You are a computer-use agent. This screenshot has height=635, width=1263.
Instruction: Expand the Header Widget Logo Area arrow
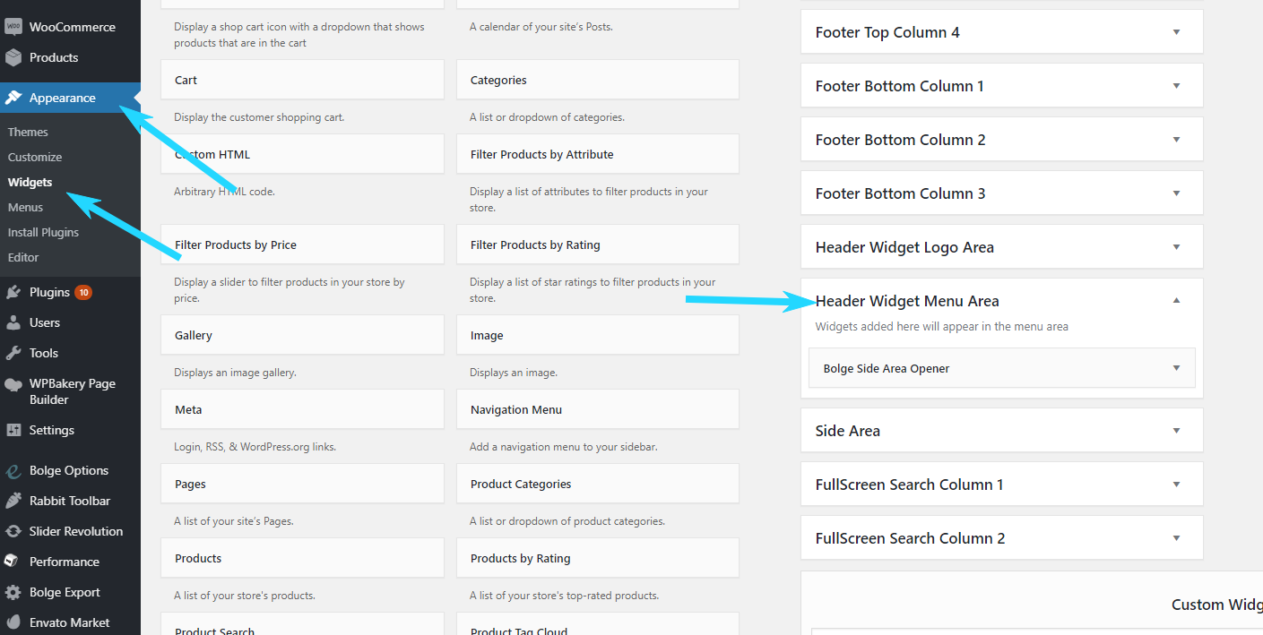click(1177, 247)
